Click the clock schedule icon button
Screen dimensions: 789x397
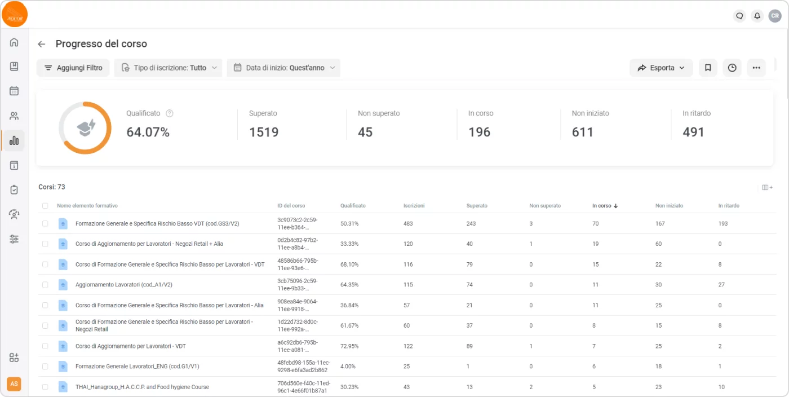point(732,68)
